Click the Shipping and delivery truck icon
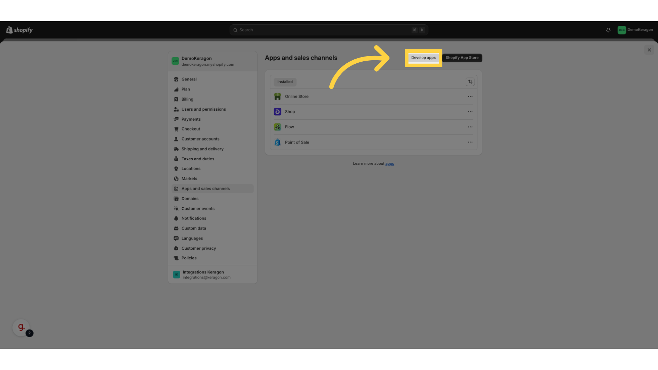Viewport: 658px width, 370px height. [176, 149]
